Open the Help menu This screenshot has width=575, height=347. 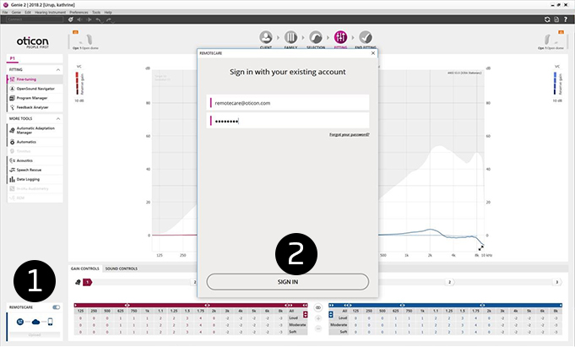108,13
